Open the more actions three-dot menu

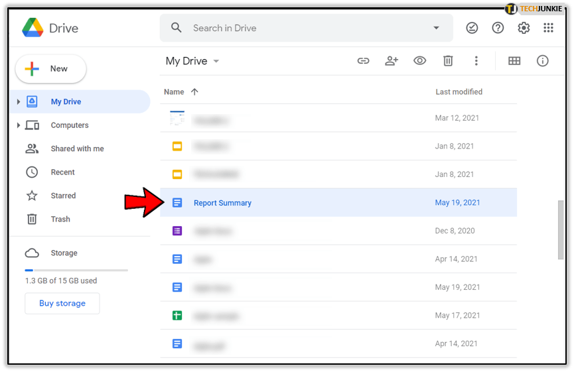click(x=476, y=61)
